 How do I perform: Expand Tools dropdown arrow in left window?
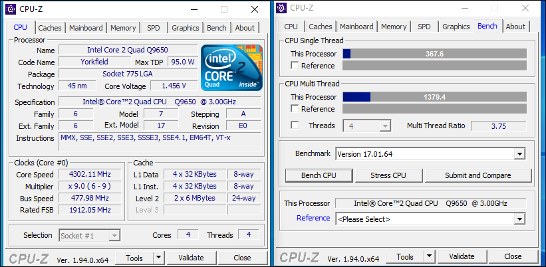coord(158,258)
